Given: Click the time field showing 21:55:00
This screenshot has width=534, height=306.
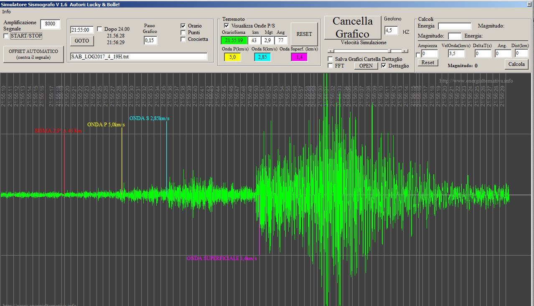Looking at the screenshot, I should tap(82, 30).
